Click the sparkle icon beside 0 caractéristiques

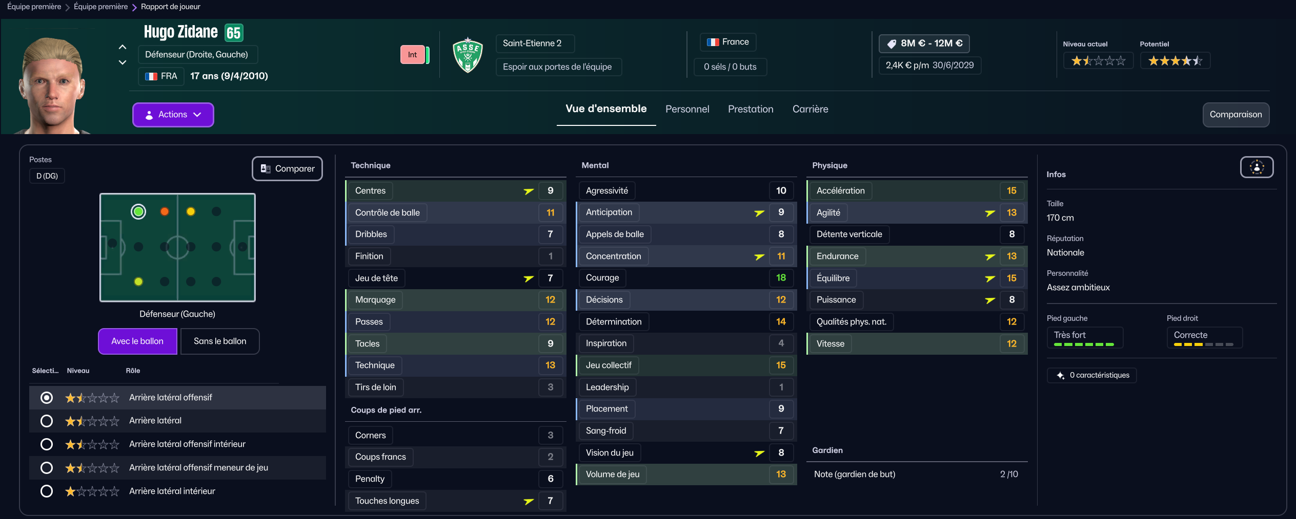click(1060, 375)
